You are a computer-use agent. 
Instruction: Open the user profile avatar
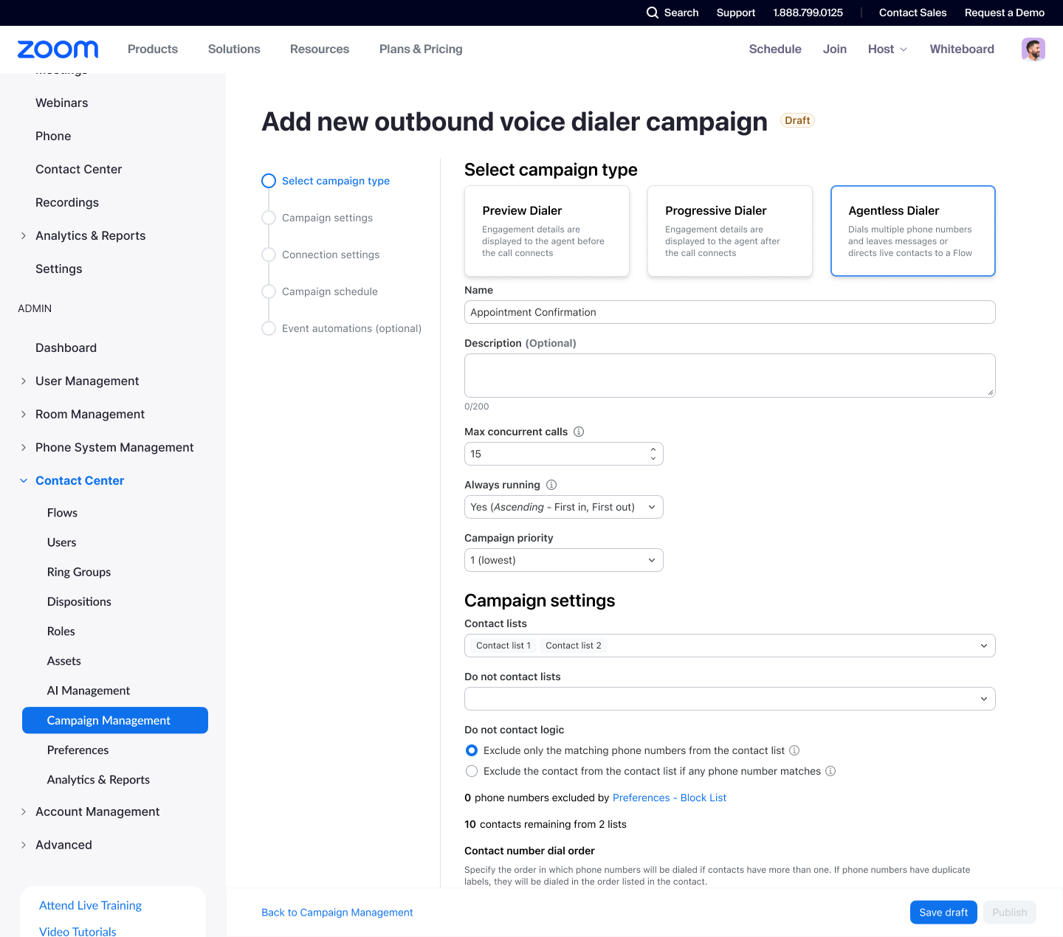(1033, 49)
